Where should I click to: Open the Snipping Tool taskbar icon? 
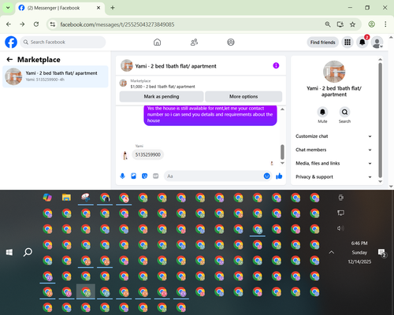pos(86,198)
